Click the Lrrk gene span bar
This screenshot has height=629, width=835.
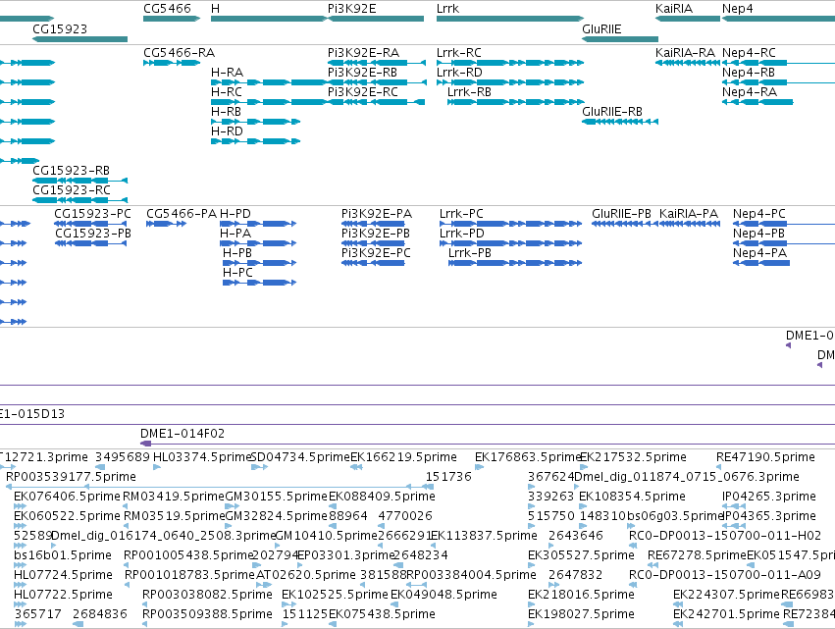coord(510,19)
